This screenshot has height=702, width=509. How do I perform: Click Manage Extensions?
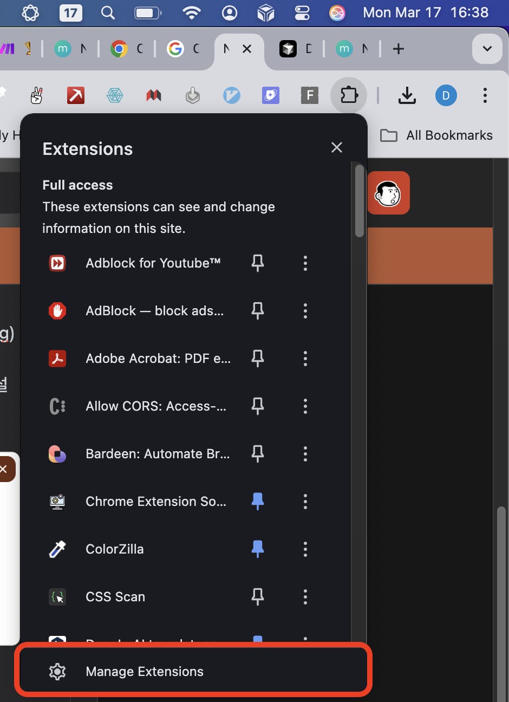point(145,672)
